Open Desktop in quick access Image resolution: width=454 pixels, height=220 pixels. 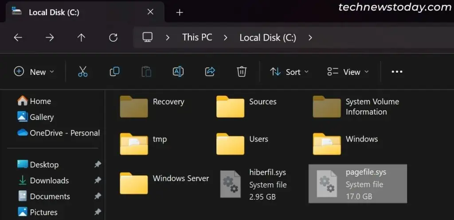(x=38, y=165)
